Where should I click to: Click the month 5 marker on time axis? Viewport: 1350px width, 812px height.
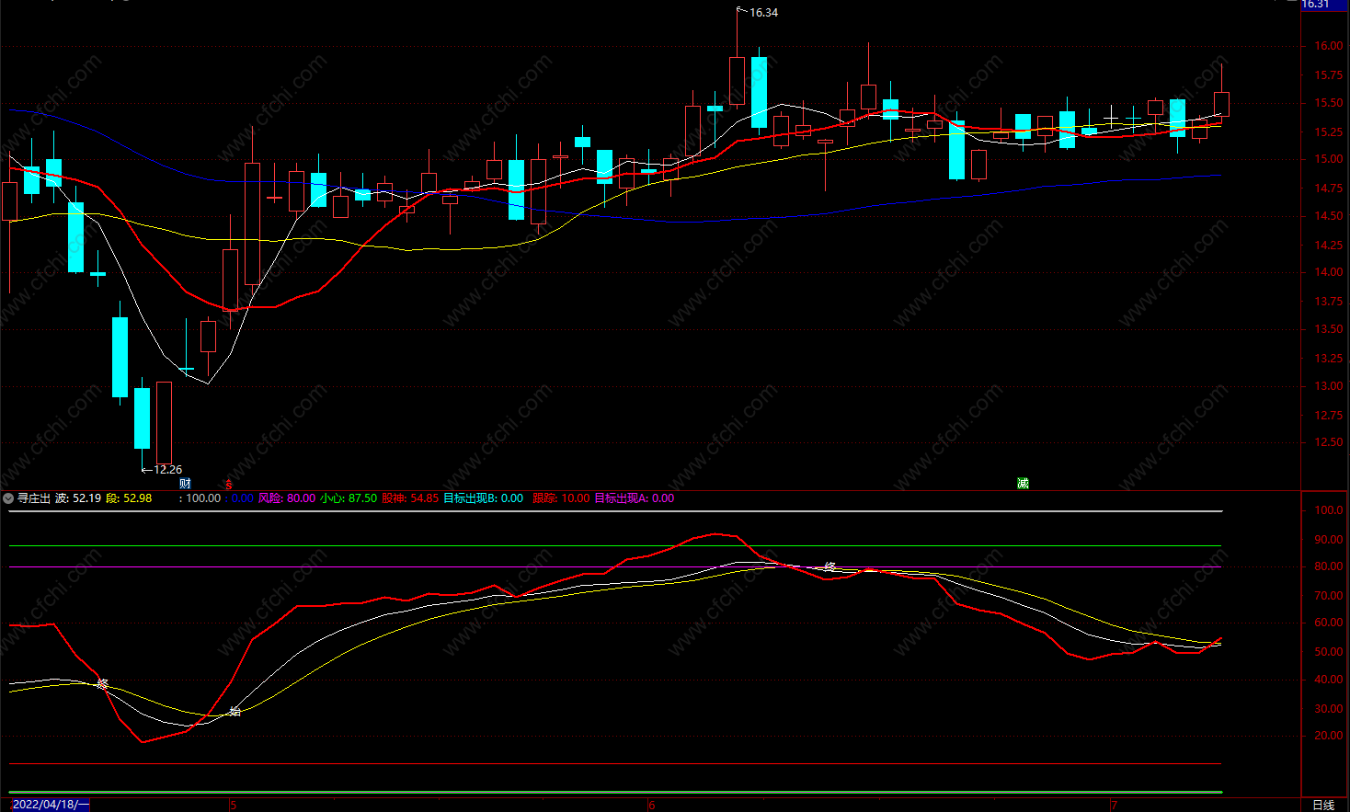[234, 806]
